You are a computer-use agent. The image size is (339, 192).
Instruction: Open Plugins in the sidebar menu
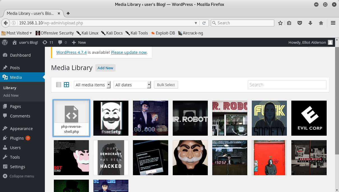[x=17, y=138]
